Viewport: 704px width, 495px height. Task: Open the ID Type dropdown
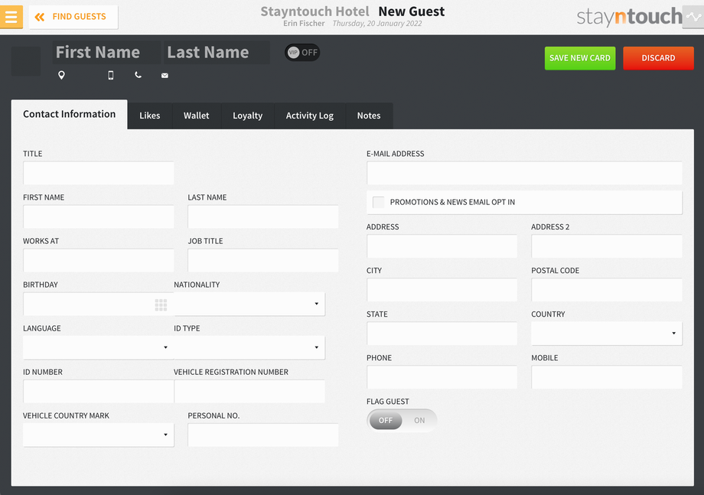[249, 347]
